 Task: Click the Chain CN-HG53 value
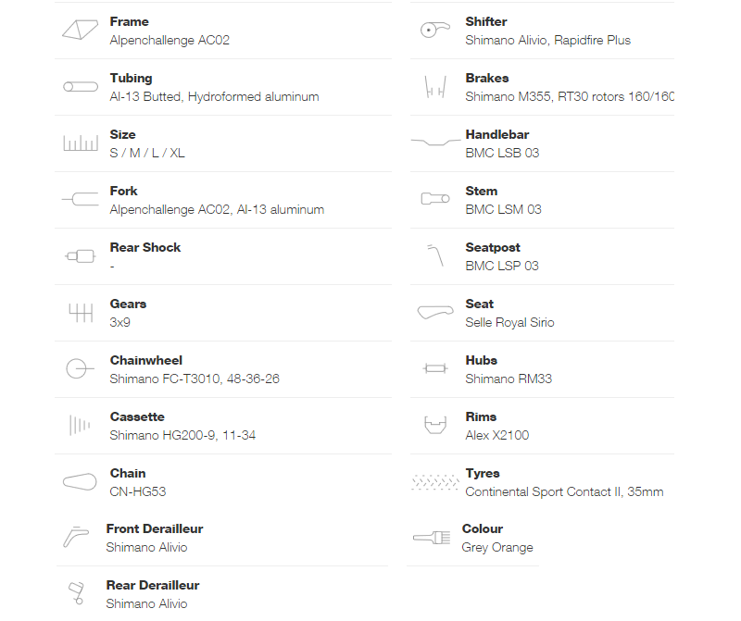pyautogui.click(x=137, y=491)
